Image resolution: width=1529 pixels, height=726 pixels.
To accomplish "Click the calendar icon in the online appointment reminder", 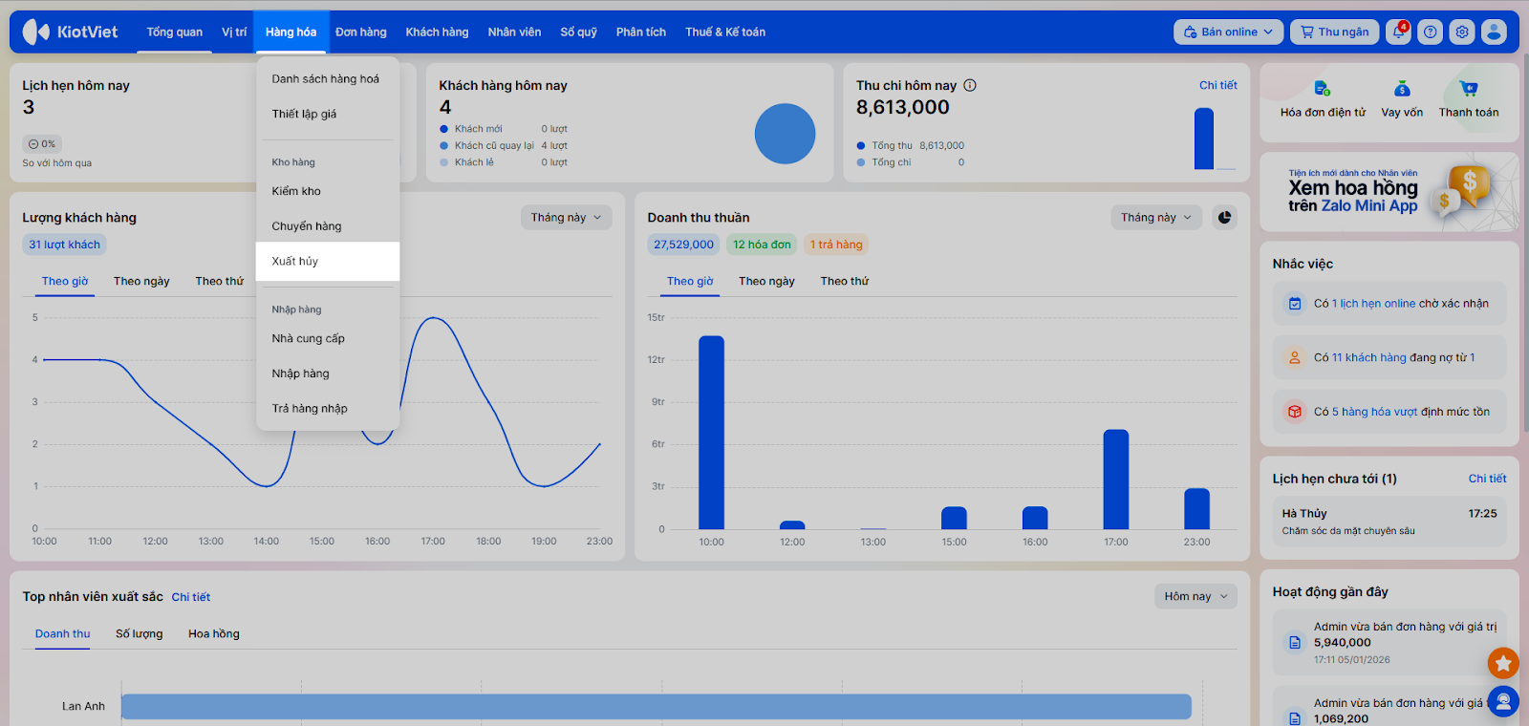I will tap(1295, 304).
